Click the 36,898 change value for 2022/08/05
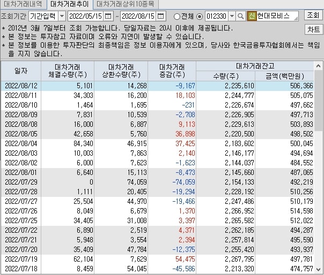Image resolution: width=324 pixels, height=275 pixels. pyautogui.click(x=186, y=134)
